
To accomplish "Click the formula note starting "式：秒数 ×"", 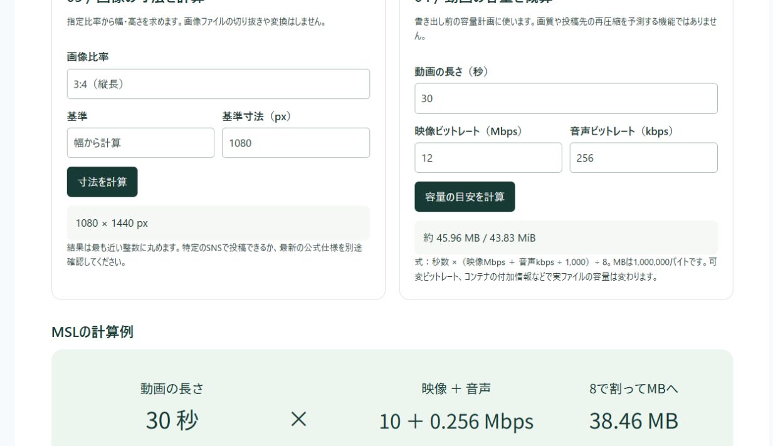I will pos(565,269).
